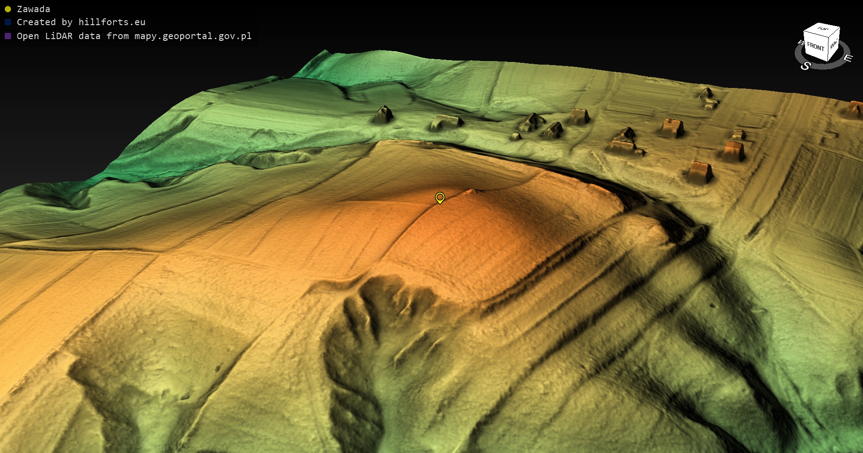The image size is (863, 453).
Task: Click the 'Open LiDAR data from mapy.geoportal.gov.pl' text
Action: 134,36
